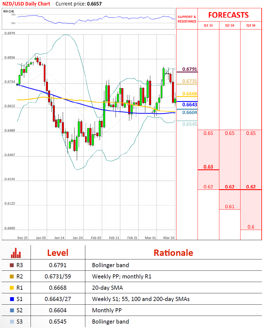This screenshot has height=328, width=265.
Task: Click the S3 row label
Action: tap(20, 321)
